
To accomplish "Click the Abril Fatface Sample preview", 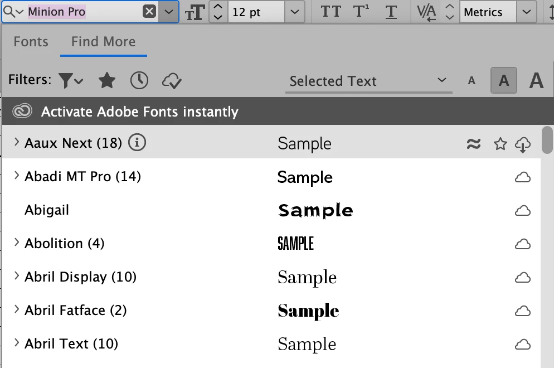I will click(308, 312).
